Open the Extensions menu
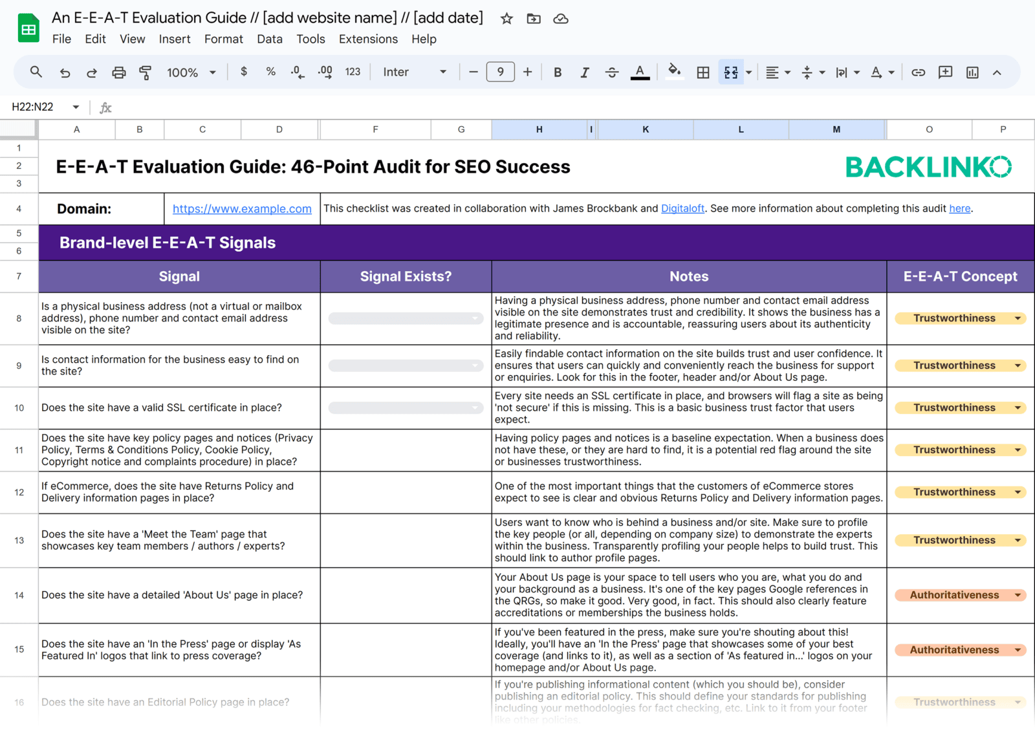Image resolution: width=1035 pixels, height=729 pixels. (x=367, y=39)
